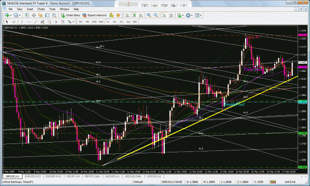Open the Indicators list icon
Screen dimensions: 310x186
179,15
